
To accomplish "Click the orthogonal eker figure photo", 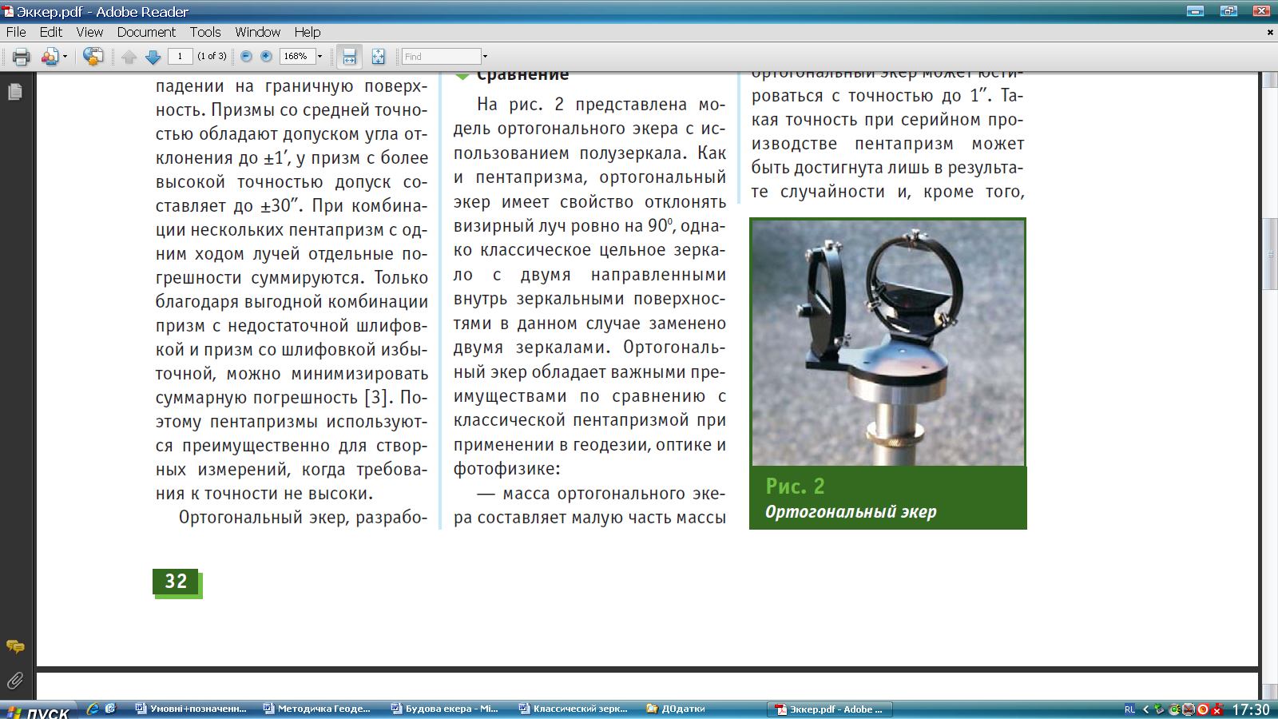I will click(888, 342).
